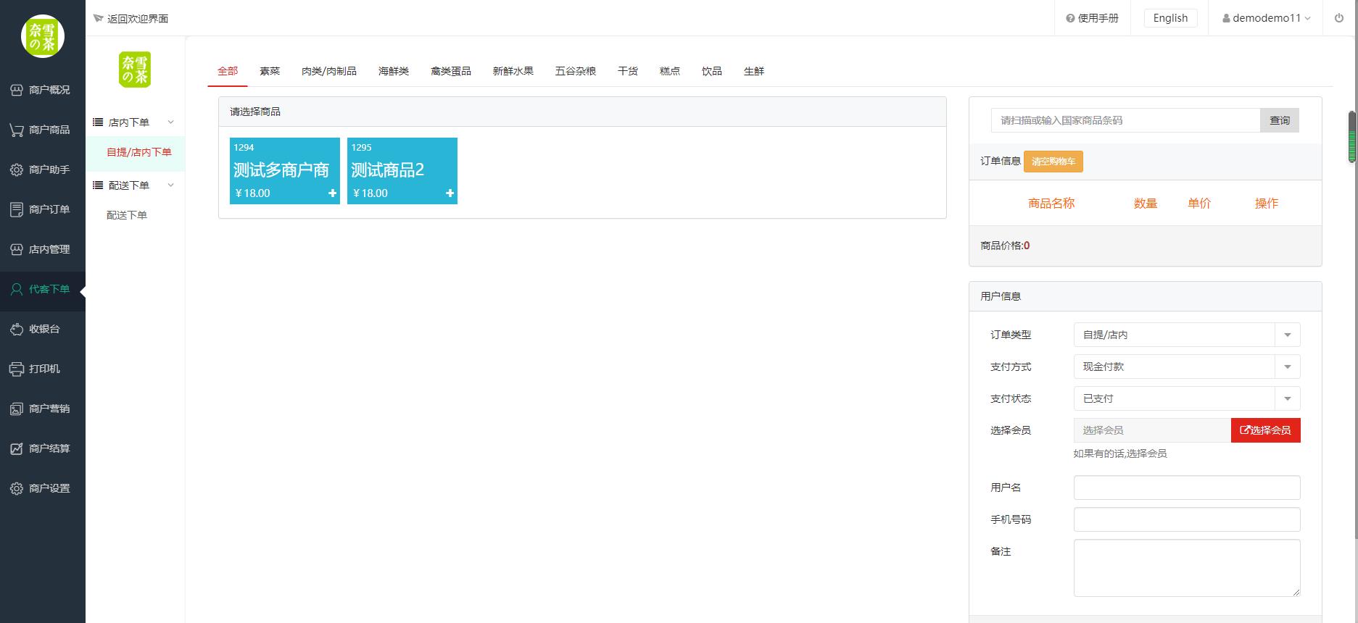Click the user avatar icon beside demodemo11

pyautogui.click(x=1226, y=18)
